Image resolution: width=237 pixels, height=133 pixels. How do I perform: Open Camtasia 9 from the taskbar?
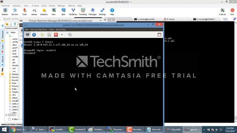77,130
